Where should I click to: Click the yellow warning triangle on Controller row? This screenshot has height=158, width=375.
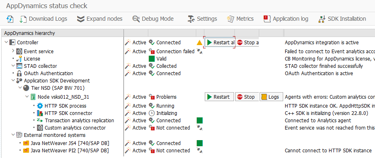click(x=200, y=43)
